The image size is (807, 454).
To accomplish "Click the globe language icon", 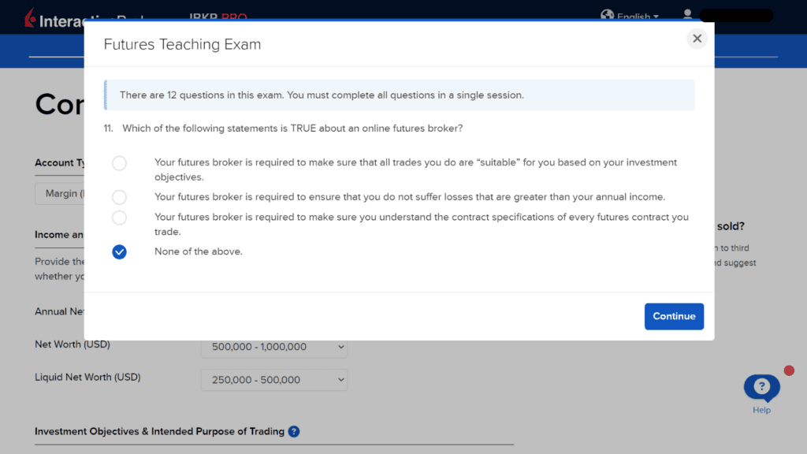I will [x=607, y=15].
